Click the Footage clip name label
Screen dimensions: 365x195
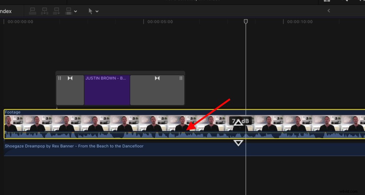pos(12,112)
